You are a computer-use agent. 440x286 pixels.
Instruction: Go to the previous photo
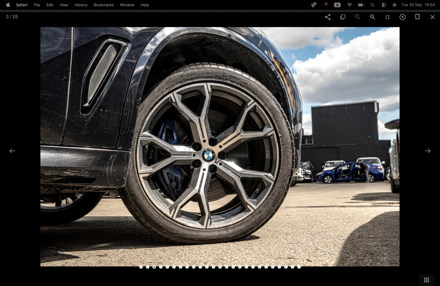click(12, 151)
